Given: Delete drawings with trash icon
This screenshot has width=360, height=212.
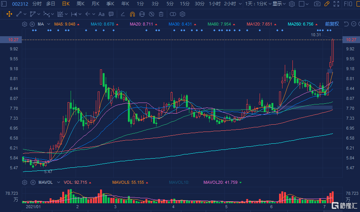Looking at the screenshot, I should click(x=161, y=14).
